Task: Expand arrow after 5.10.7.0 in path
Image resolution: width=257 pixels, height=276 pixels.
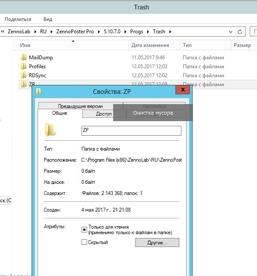Action: click(x=126, y=32)
